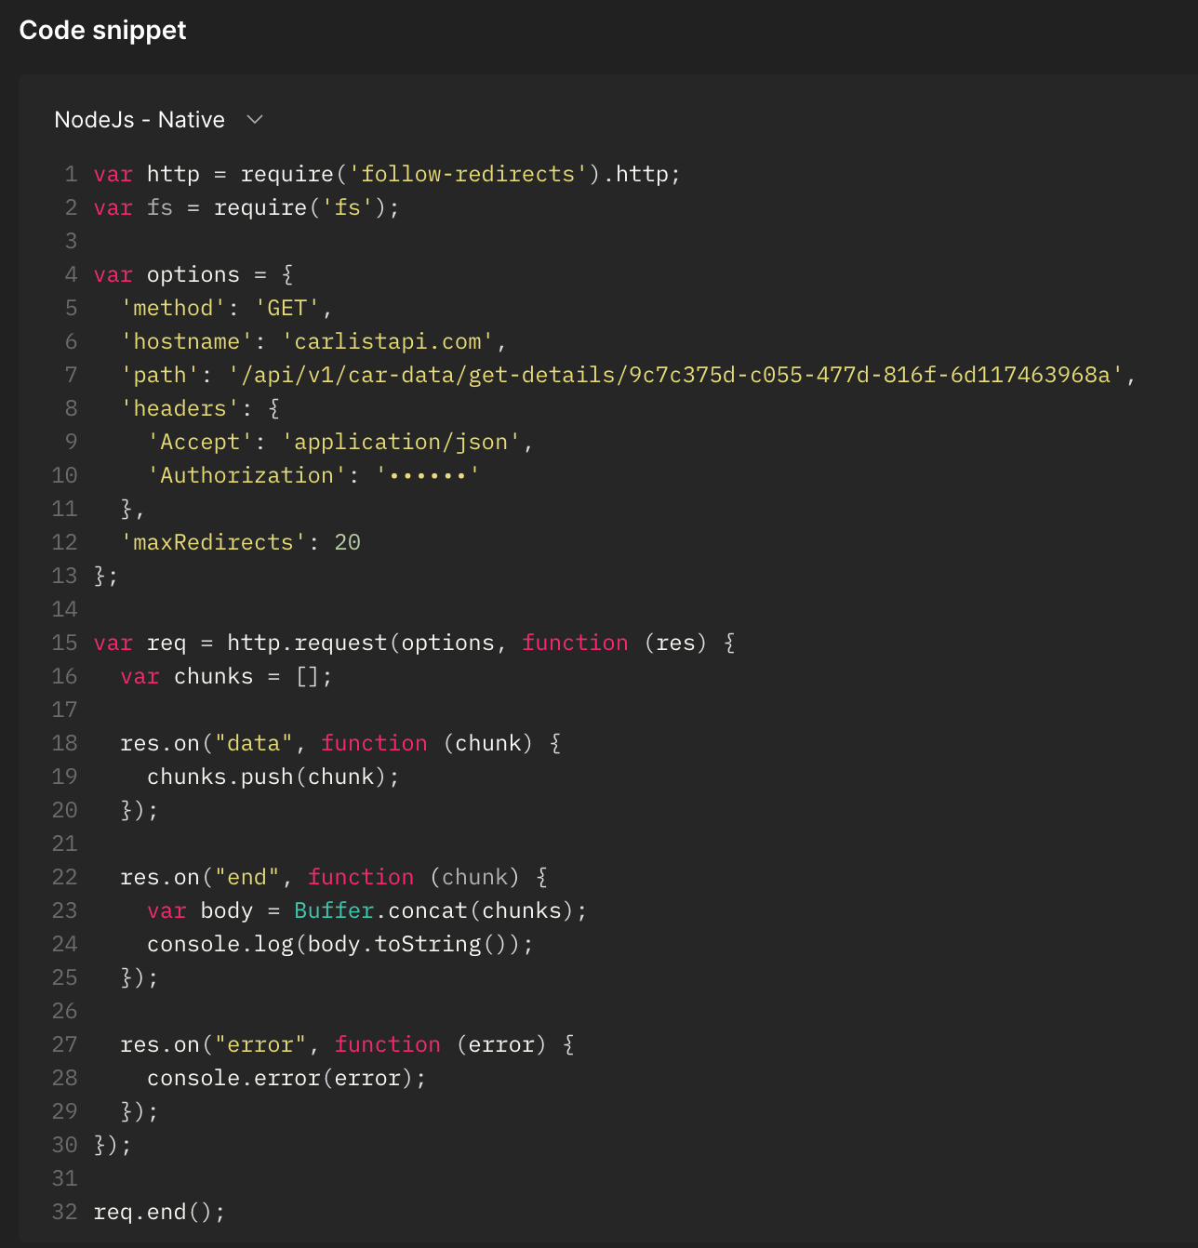Screen dimensions: 1198x1248
Task: Click the 'application/json' Accept value
Action: [x=401, y=442]
